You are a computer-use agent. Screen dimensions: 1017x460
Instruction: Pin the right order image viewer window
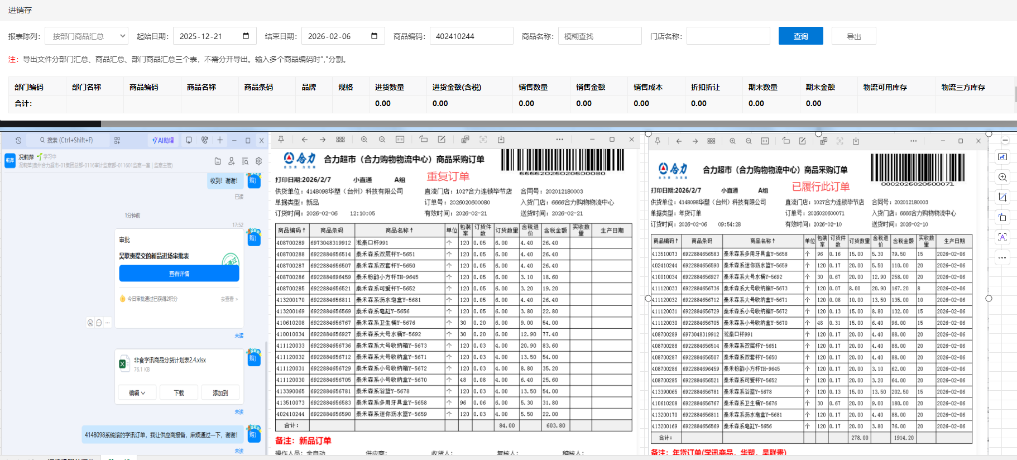(x=658, y=141)
